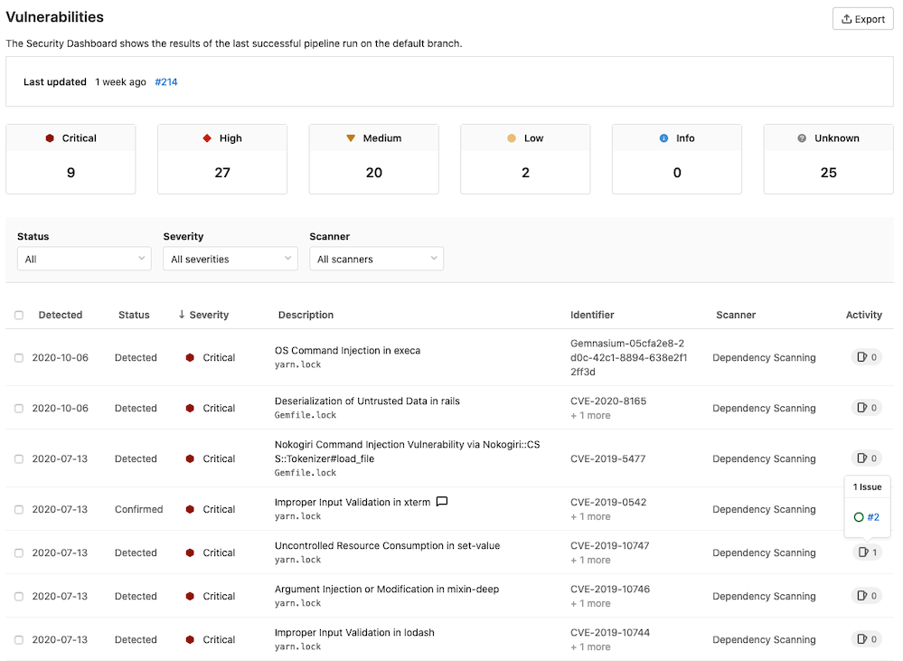The width and height of the screenshot is (903, 661).
Task: Open the Status filter dropdown
Action: (84, 259)
